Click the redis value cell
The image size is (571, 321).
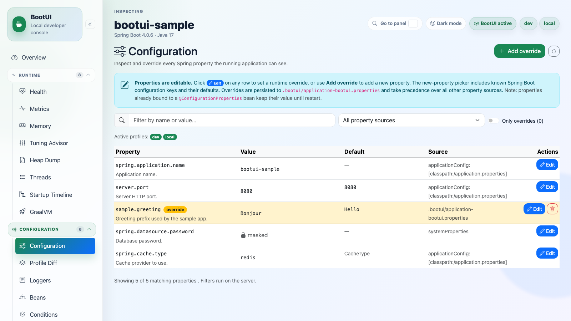248,258
